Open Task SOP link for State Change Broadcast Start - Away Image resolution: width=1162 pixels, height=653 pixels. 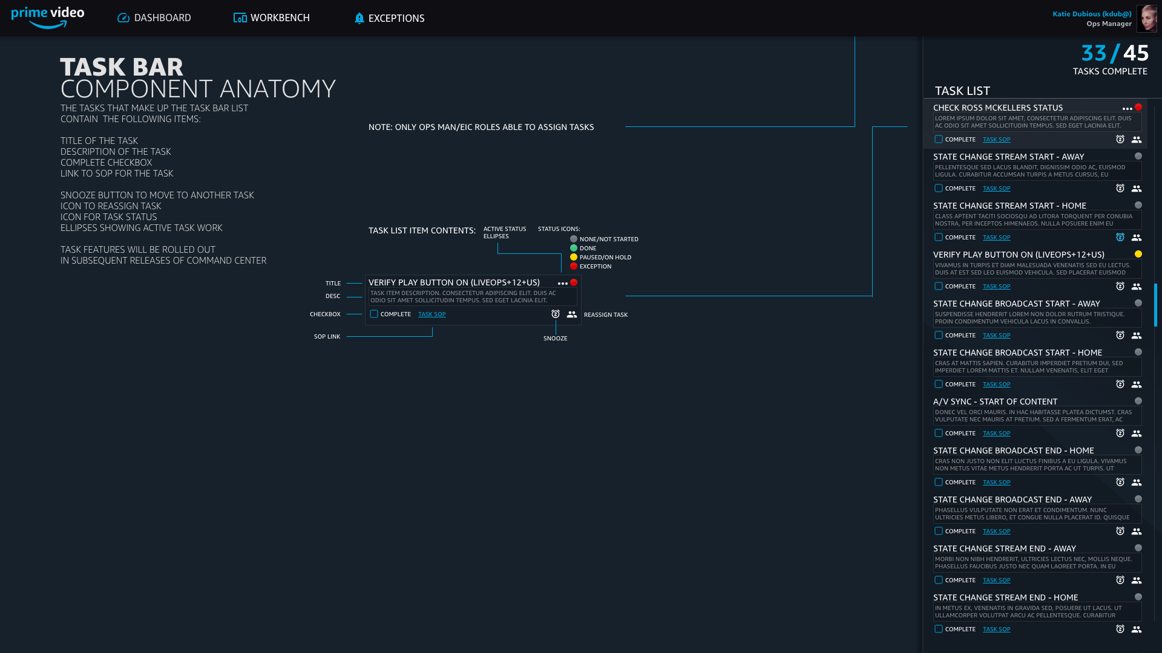[x=996, y=336]
